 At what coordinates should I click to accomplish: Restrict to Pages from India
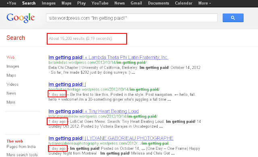point(21,147)
